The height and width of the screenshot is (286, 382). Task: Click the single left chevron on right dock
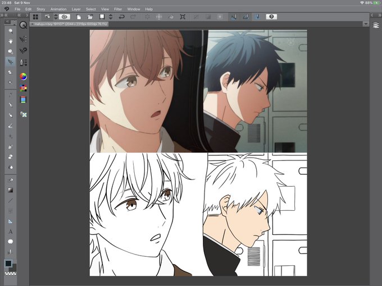pos(372,15)
